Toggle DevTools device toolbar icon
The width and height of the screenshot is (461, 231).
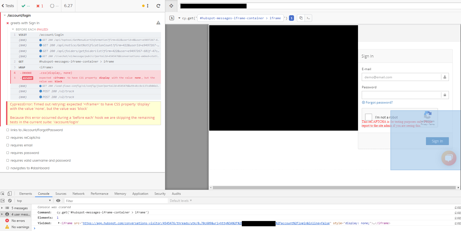[x=9, y=193]
